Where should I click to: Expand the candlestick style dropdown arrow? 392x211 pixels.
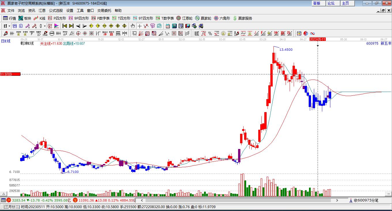click(x=45, y=26)
